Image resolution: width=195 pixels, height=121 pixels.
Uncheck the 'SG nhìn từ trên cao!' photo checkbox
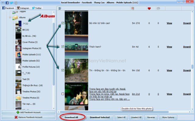[x=63, y=23]
